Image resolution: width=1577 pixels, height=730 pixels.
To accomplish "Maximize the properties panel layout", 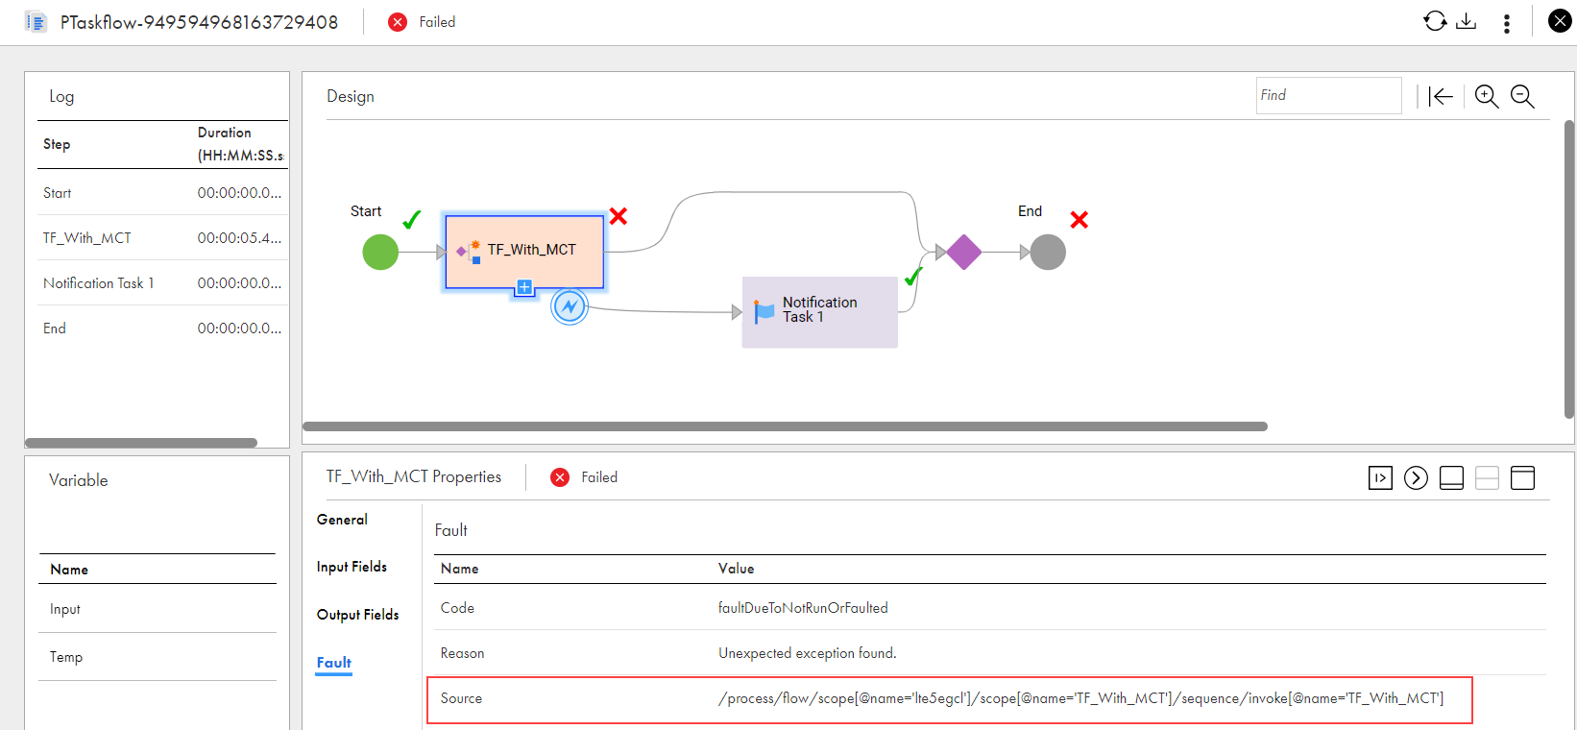I will click(x=1522, y=477).
